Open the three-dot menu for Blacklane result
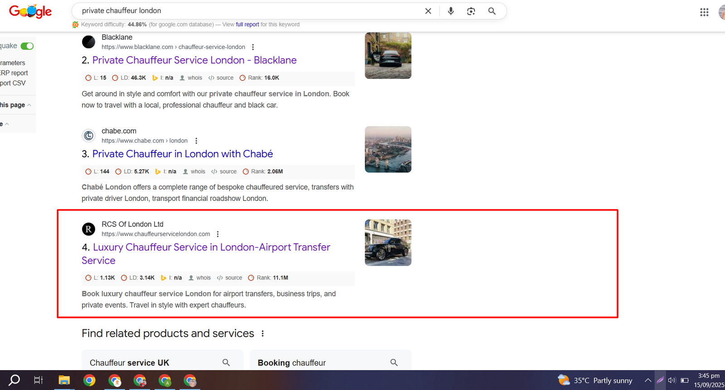The image size is (725, 390). point(253,47)
